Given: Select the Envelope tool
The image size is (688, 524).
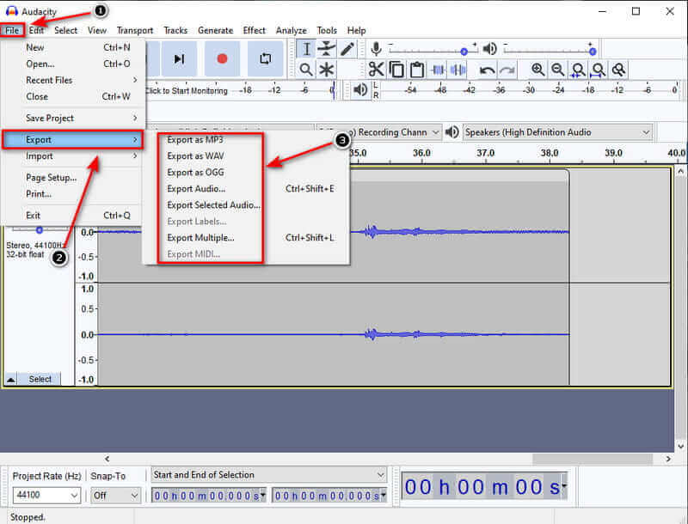Looking at the screenshot, I should (x=327, y=49).
